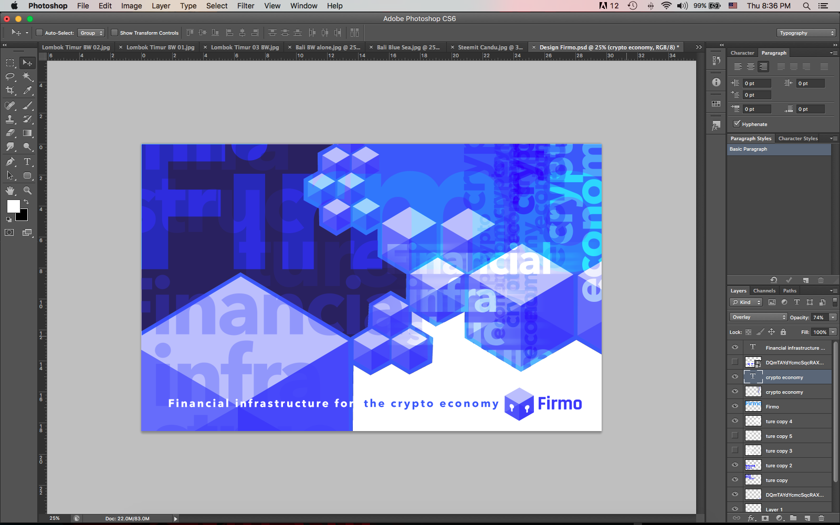Select the Horizontal Type tool
The width and height of the screenshot is (840, 525).
27,162
